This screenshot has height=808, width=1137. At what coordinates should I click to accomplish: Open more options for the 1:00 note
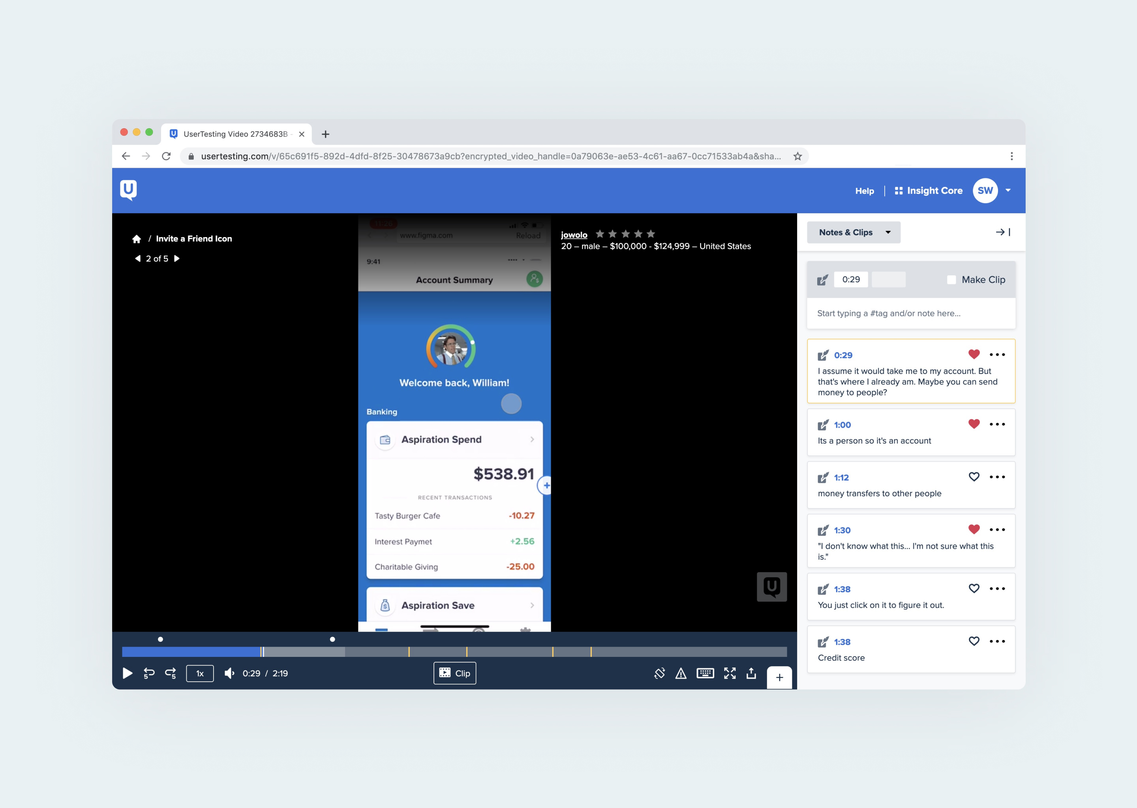click(x=997, y=425)
